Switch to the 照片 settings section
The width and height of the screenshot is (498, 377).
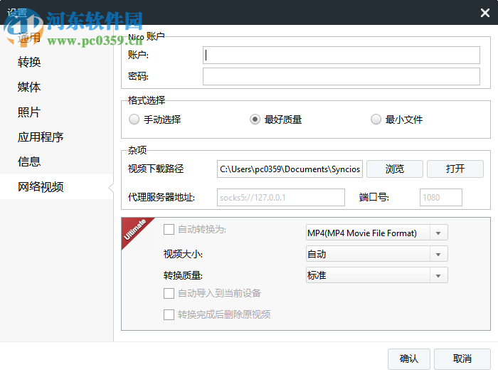29,112
